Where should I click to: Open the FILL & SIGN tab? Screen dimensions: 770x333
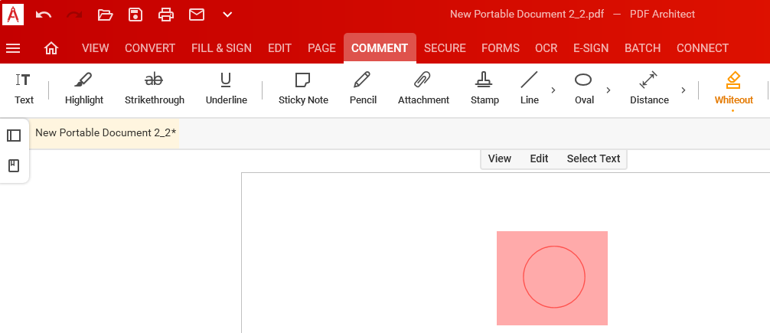coord(221,48)
